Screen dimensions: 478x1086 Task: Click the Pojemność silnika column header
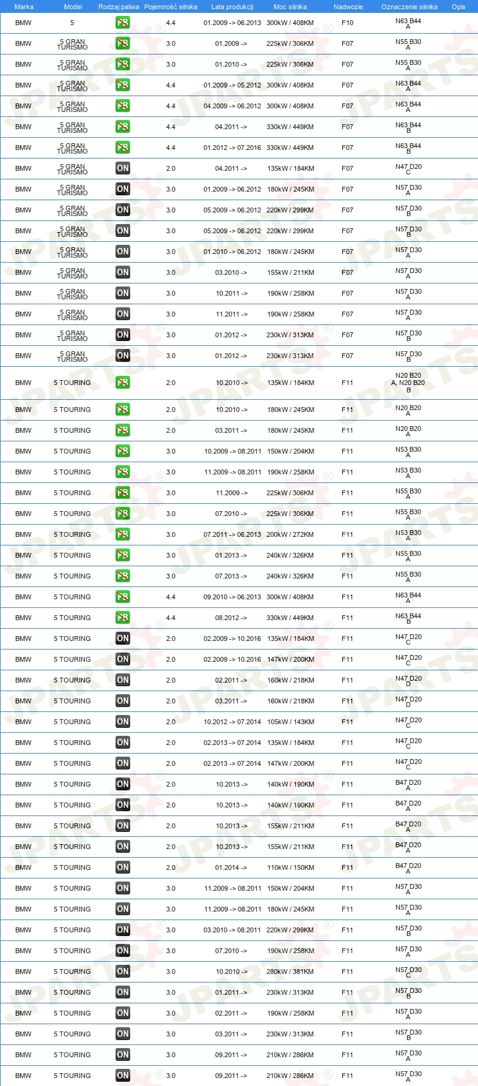[x=171, y=7]
